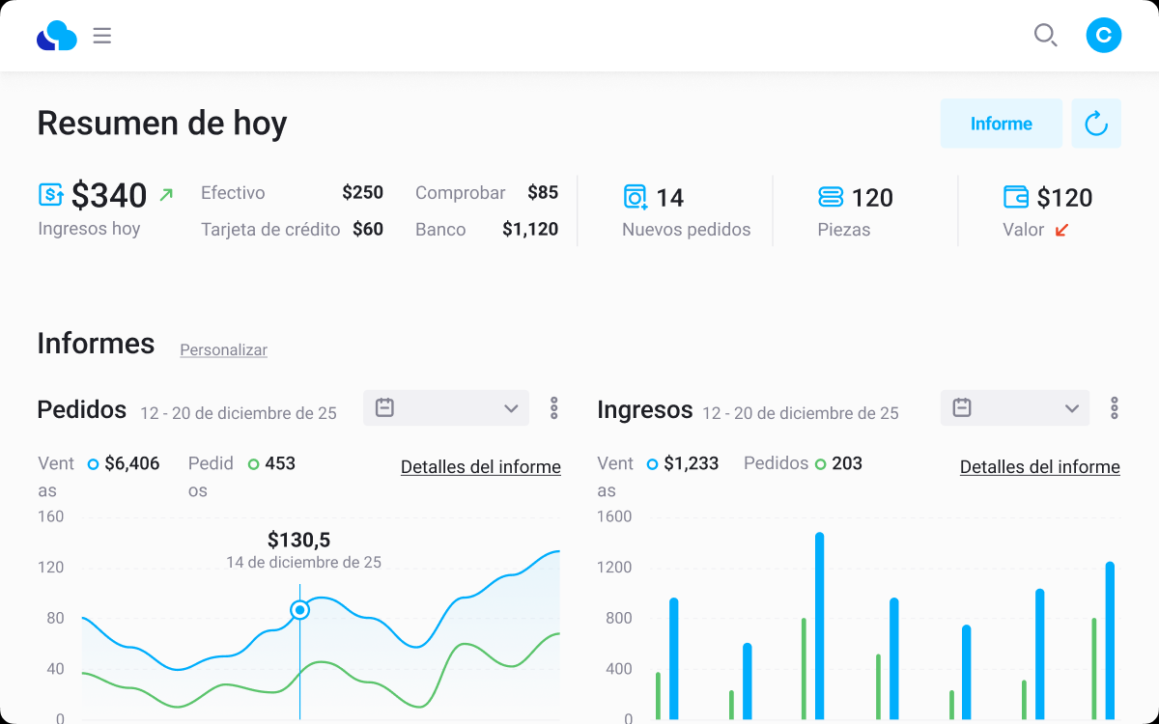This screenshot has height=724, width=1159.
Task: Expand the Pedidos date range dropdown
Action: click(446, 407)
